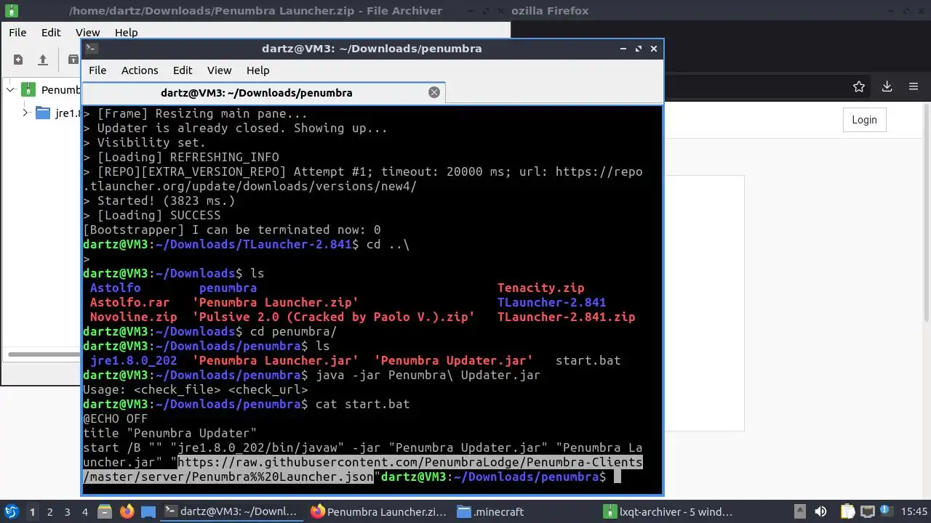Click the '[Loading] SUCCESS' line in terminal

point(151,215)
